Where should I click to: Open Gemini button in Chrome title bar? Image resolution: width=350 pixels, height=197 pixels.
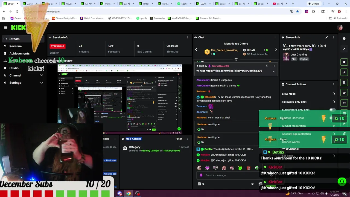point(314,4)
